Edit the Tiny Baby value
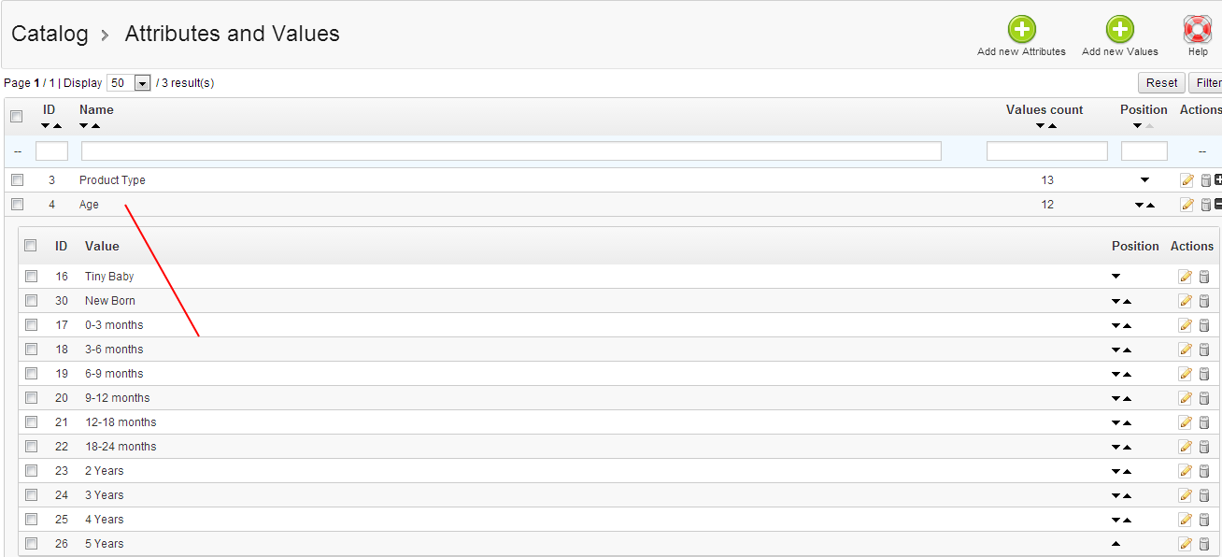1222x557 pixels. coord(1186,277)
